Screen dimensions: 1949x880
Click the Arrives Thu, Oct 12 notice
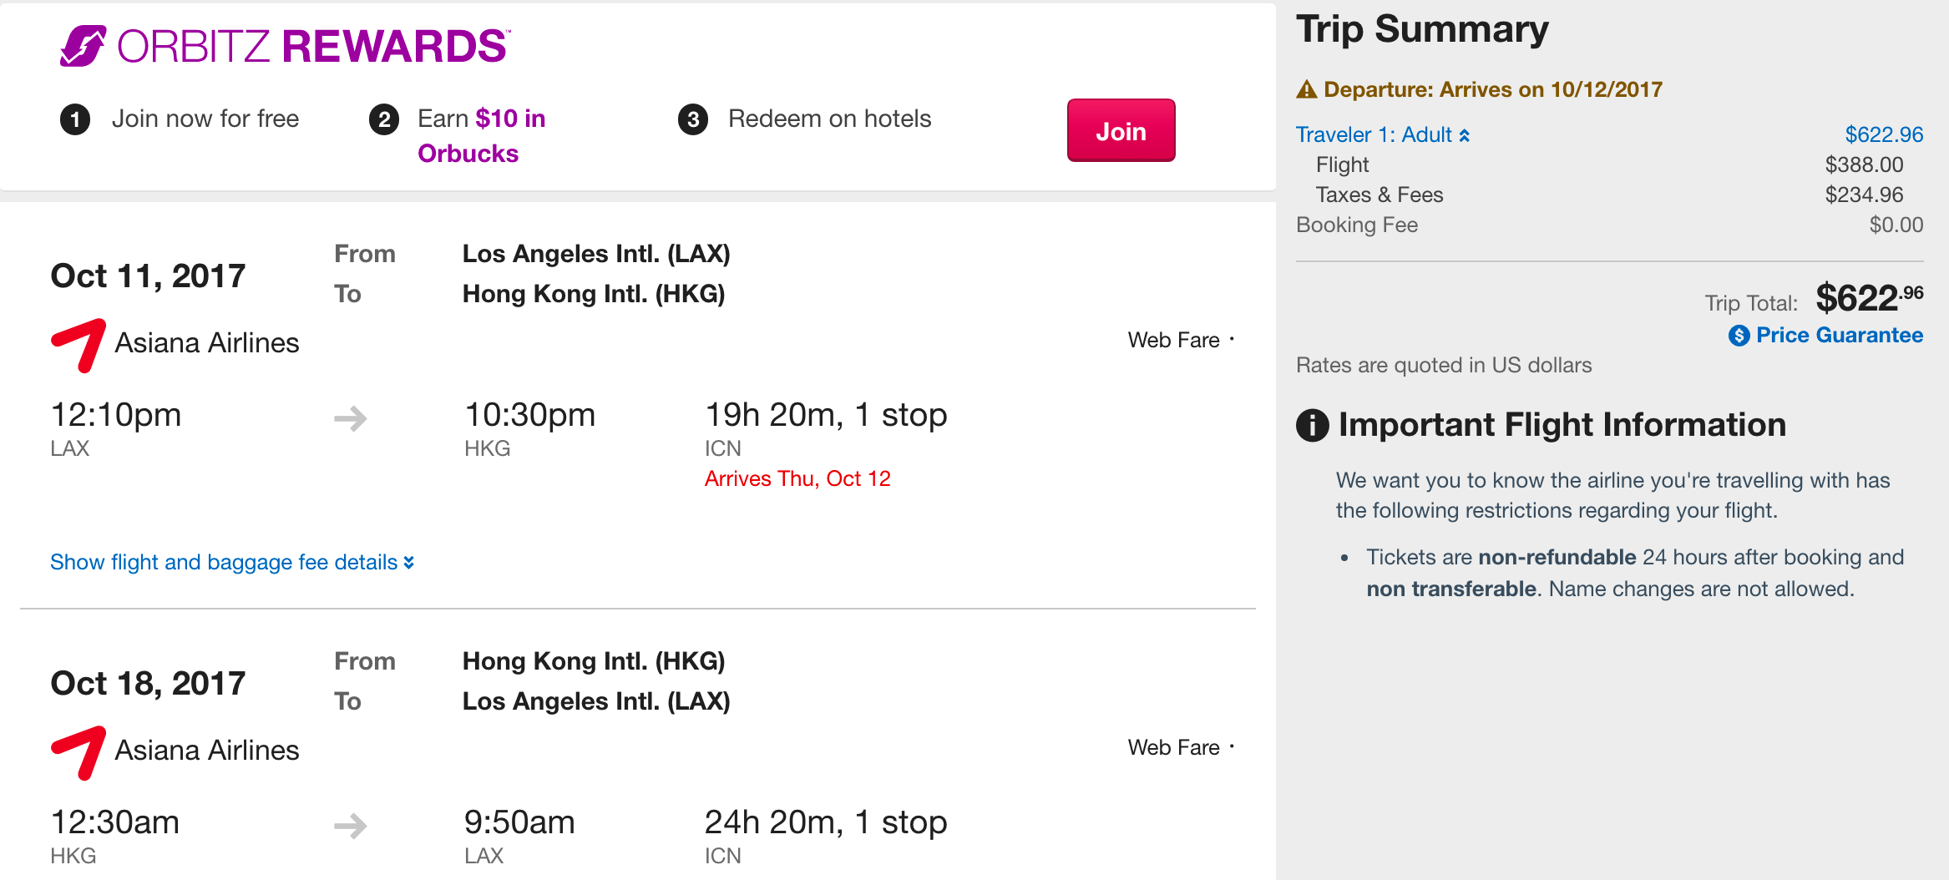pyautogui.click(x=797, y=478)
